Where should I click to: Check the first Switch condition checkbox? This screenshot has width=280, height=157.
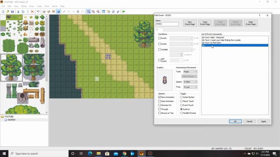pyautogui.click(x=159, y=38)
